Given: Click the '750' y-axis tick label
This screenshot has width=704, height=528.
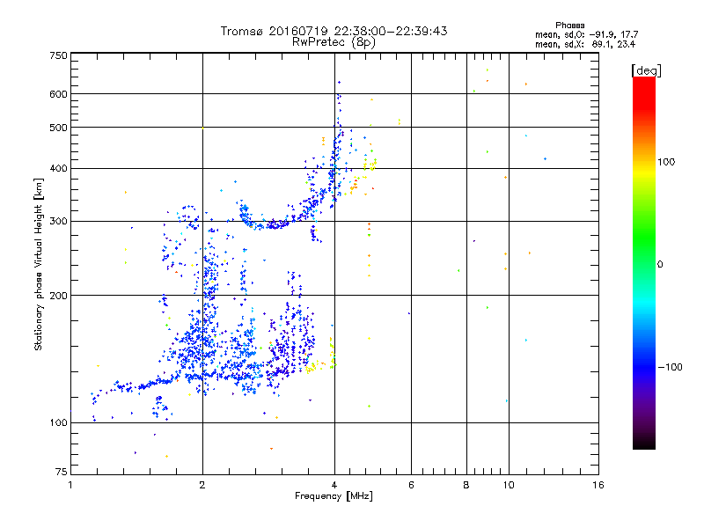Looking at the screenshot, I should [x=58, y=55].
